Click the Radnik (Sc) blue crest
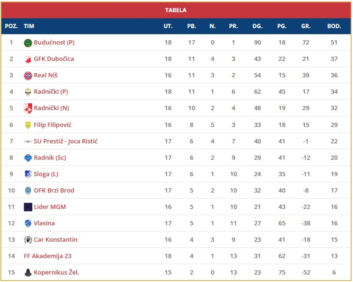 click(28, 158)
